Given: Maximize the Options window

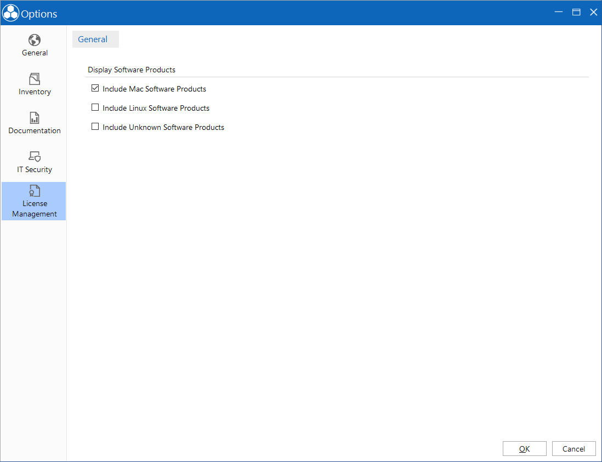Looking at the screenshot, I should [x=576, y=12].
